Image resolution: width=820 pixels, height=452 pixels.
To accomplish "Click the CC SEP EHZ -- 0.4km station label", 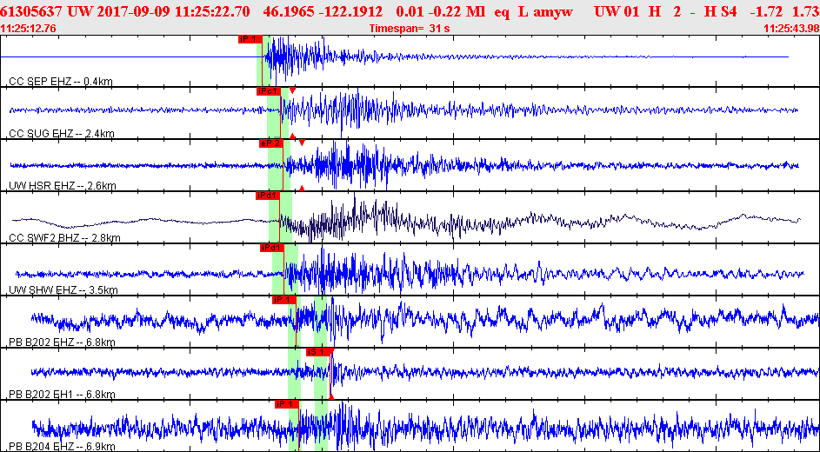I will coord(61,82).
